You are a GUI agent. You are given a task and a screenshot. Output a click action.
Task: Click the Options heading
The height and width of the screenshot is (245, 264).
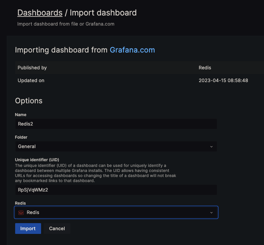tap(29, 101)
